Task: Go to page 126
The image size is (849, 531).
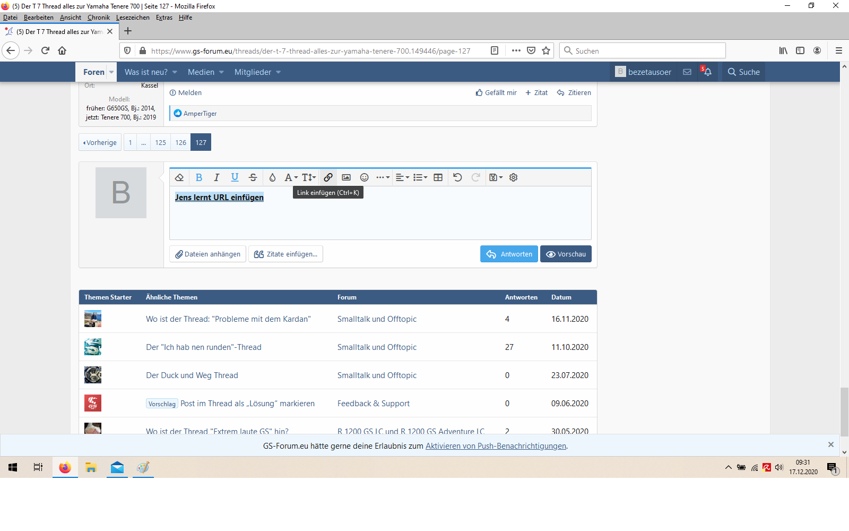Action: click(180, 142)
